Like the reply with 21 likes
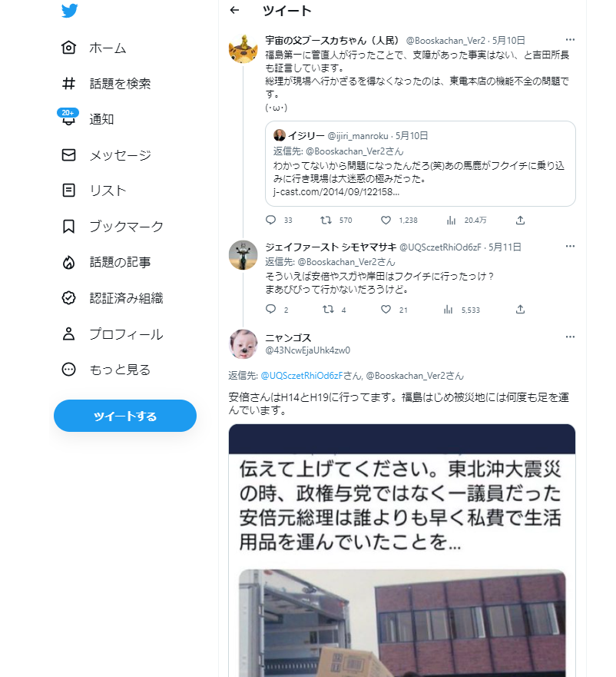Image resolution: width=616 pixels, height=677 pixels. point(386,310)
